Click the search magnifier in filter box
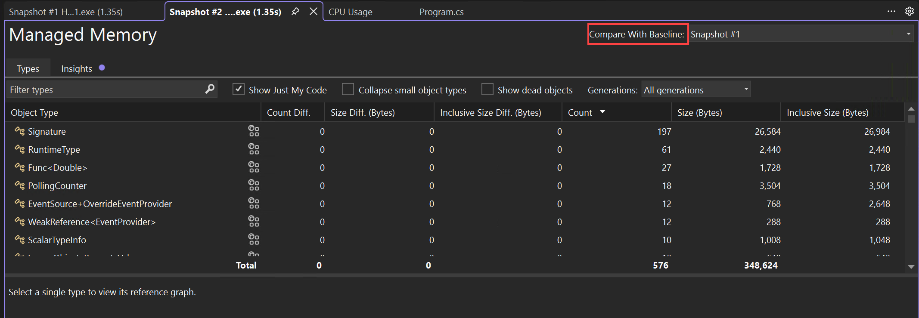Viewport: 919px width, 318px height. tap(210, 89)
